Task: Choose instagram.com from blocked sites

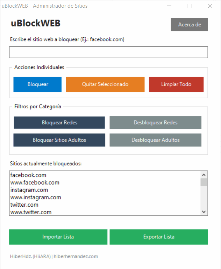Action: [29, 190]
